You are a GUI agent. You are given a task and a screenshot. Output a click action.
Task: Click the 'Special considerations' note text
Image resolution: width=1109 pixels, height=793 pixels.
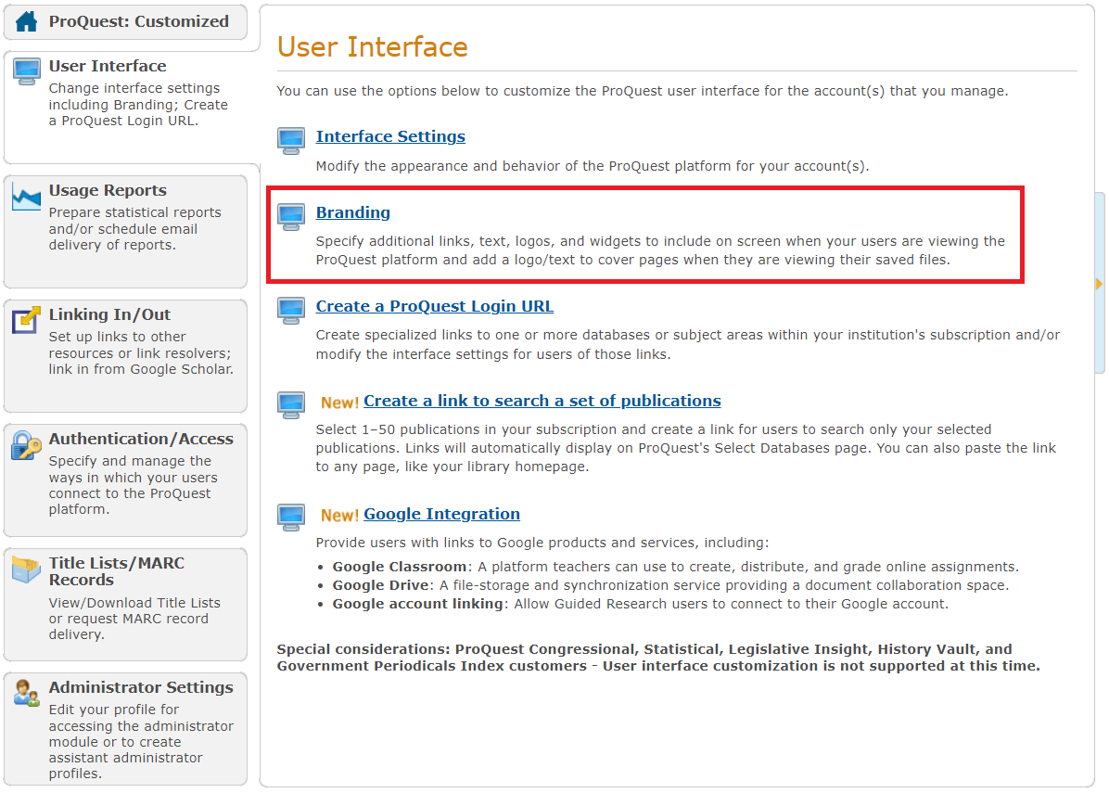[x=658, y=658]
